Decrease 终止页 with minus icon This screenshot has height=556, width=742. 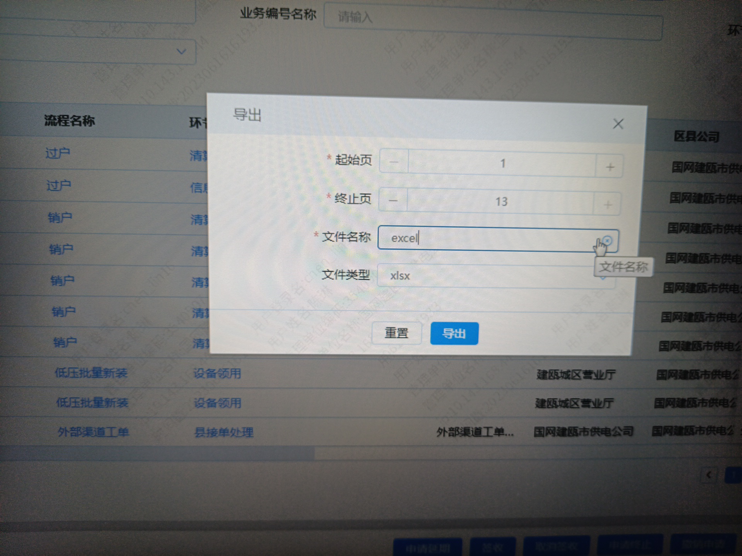point(393,200)
